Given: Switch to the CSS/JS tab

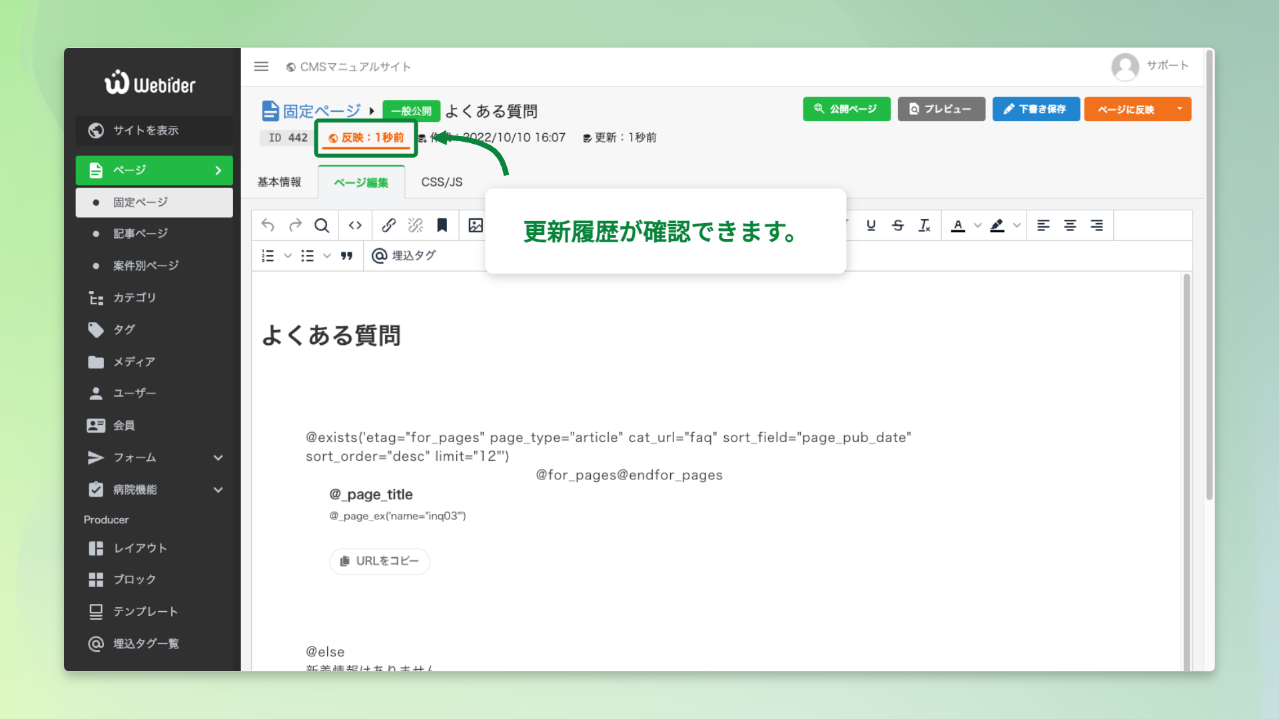Looking at the screenshot, I should point(442,182).
